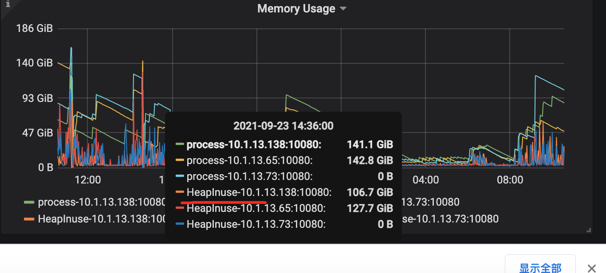Click blue marker for HeapInuse-10.1.13.73 in tooltip
This screenshot has width=606, height=273.
180,224
